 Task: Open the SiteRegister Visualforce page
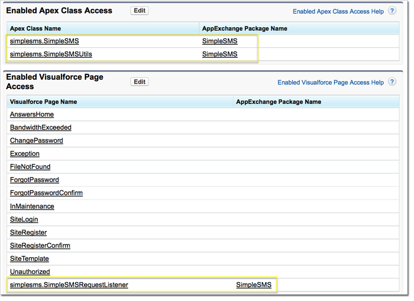[x=28, y=233]
